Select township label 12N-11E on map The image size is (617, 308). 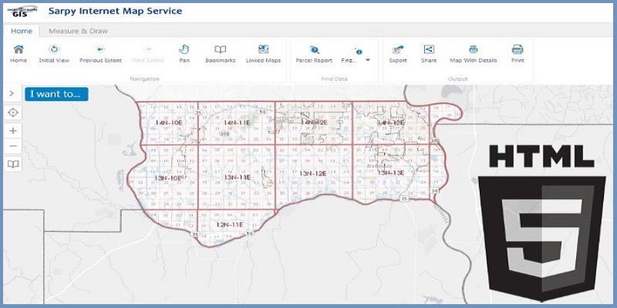pos(229,225)
